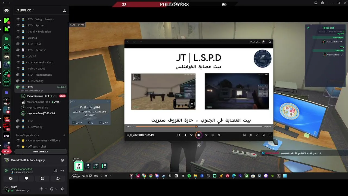Stream Grand Theft Auto V Legacy screen-share icon
The width and height of the screenshot is (348, 196).
tap(62, 160)
